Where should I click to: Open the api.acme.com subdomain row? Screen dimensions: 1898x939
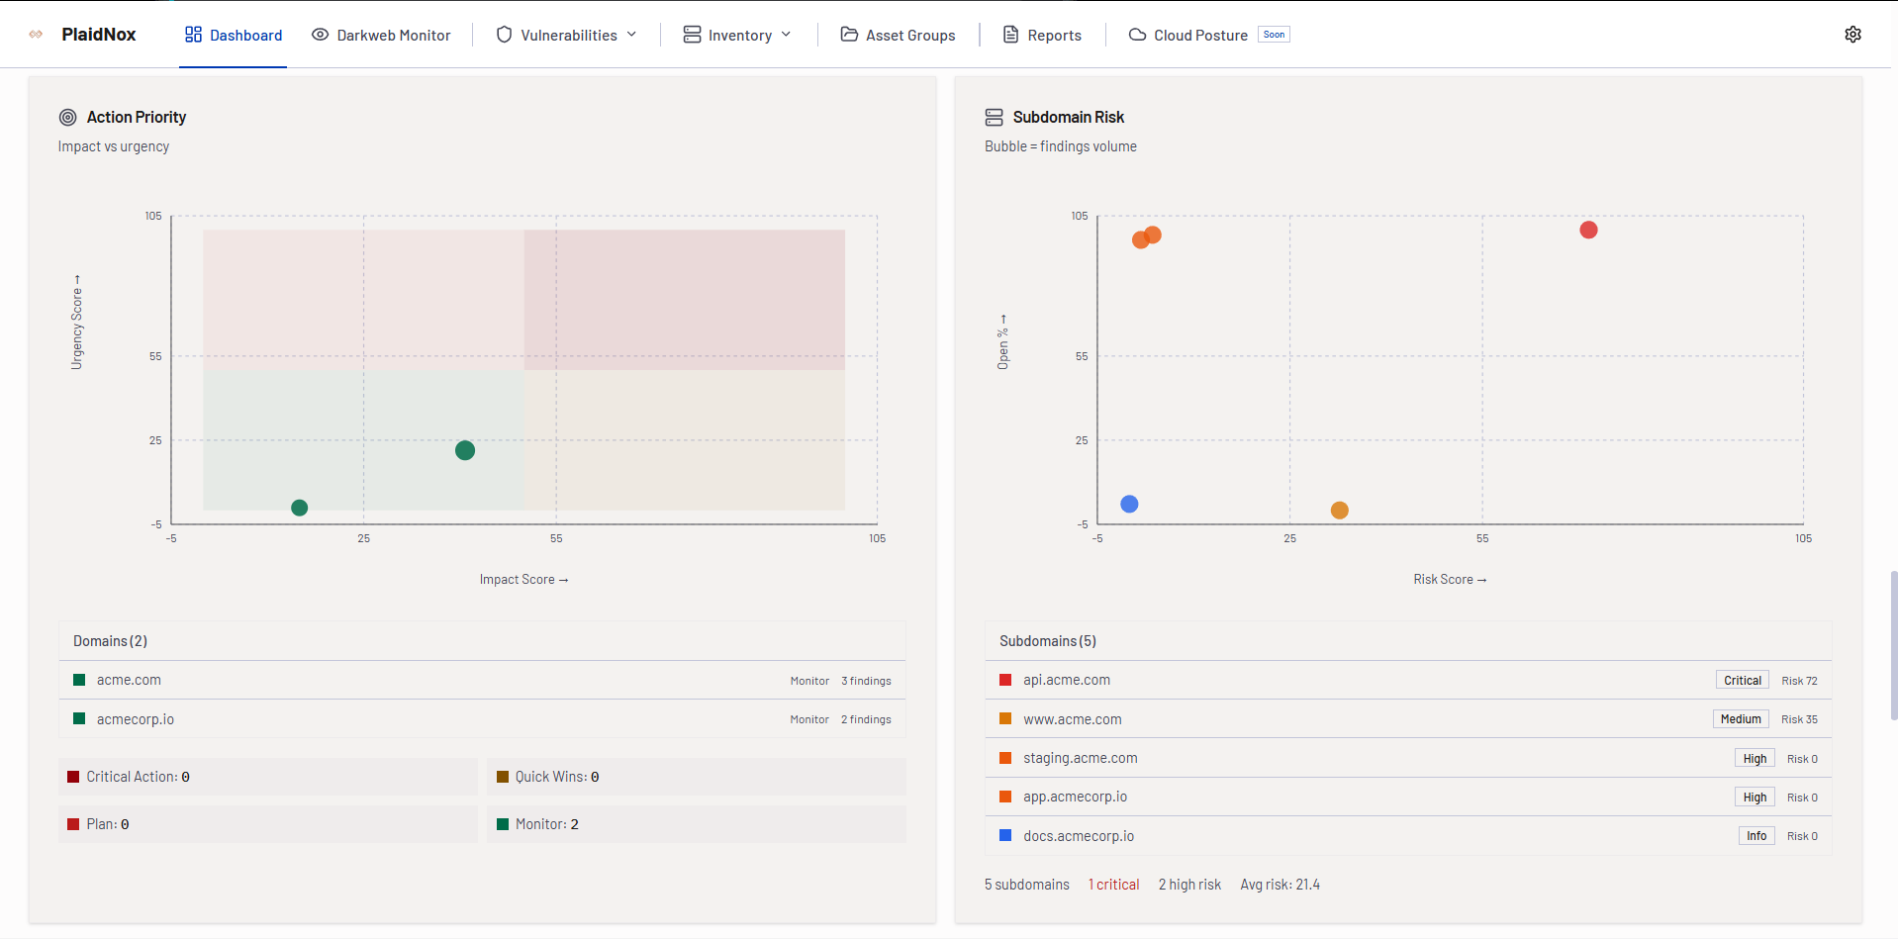pos(1067,680)
